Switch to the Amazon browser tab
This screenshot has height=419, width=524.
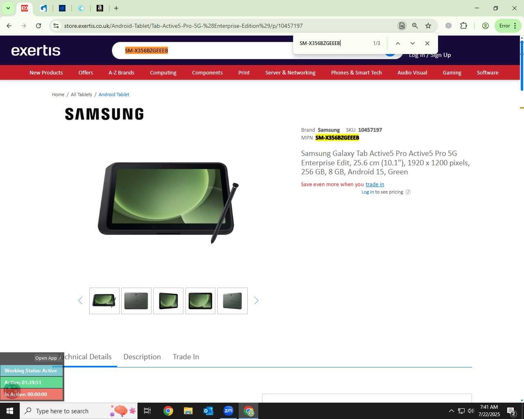[99, 8]
